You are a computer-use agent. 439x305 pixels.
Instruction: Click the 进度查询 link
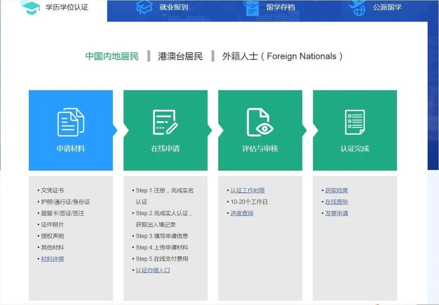(242, 213)
